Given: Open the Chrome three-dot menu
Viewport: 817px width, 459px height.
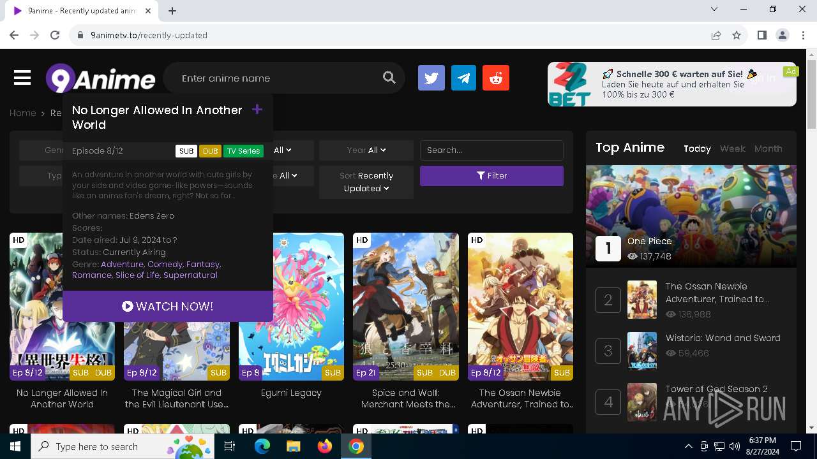Looking at the screenshot, I should click(802, 35).
